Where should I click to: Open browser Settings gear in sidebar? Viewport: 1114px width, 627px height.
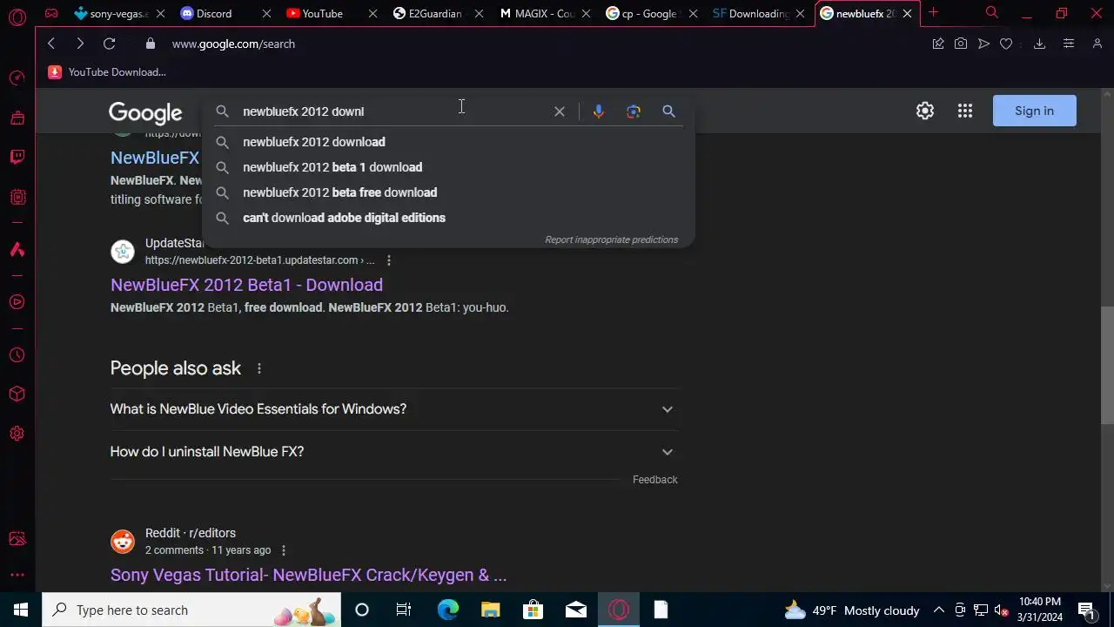(x=17, y=434)
